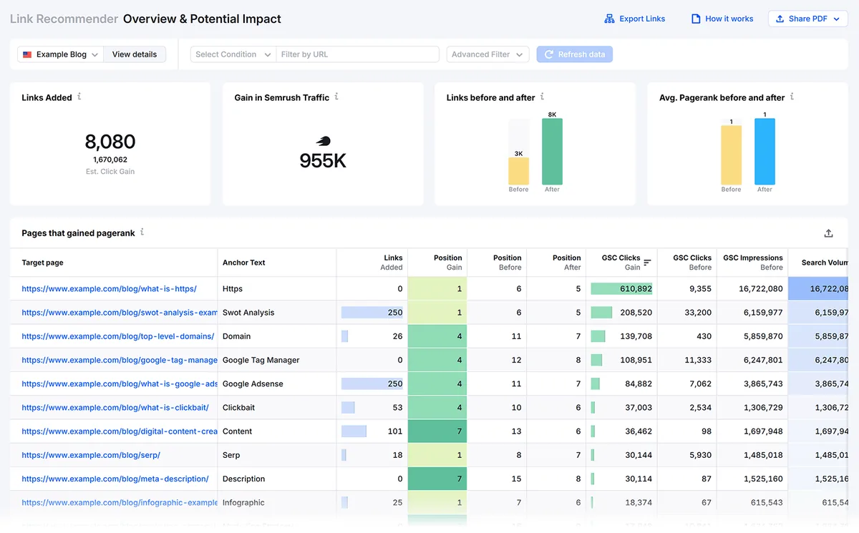Image resolution: width=859 pixels, height=533 pixels.
Task: Click the green After bar in Links chart
Action: 552,152
